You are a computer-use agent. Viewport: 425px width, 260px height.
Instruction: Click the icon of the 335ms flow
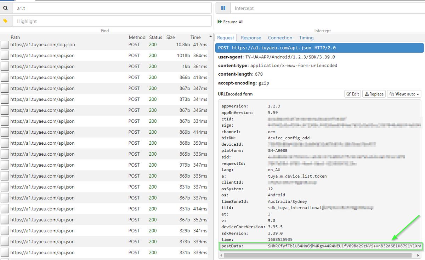[5, 176]
